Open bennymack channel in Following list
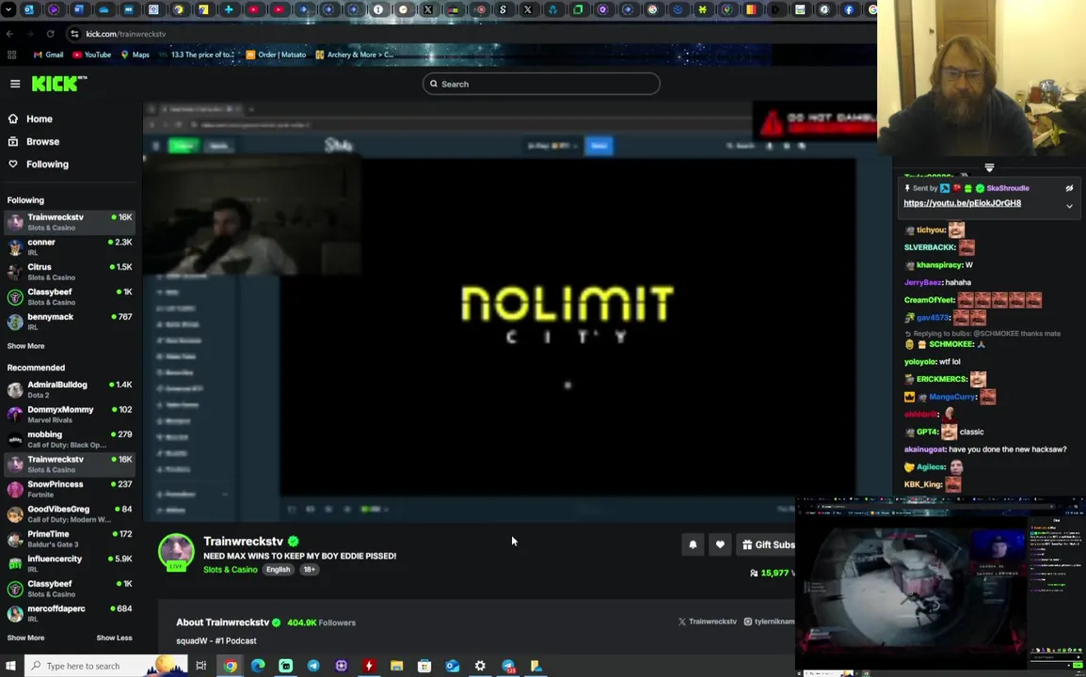Viewport: 1086px width, 677px height. coord(70,322)
